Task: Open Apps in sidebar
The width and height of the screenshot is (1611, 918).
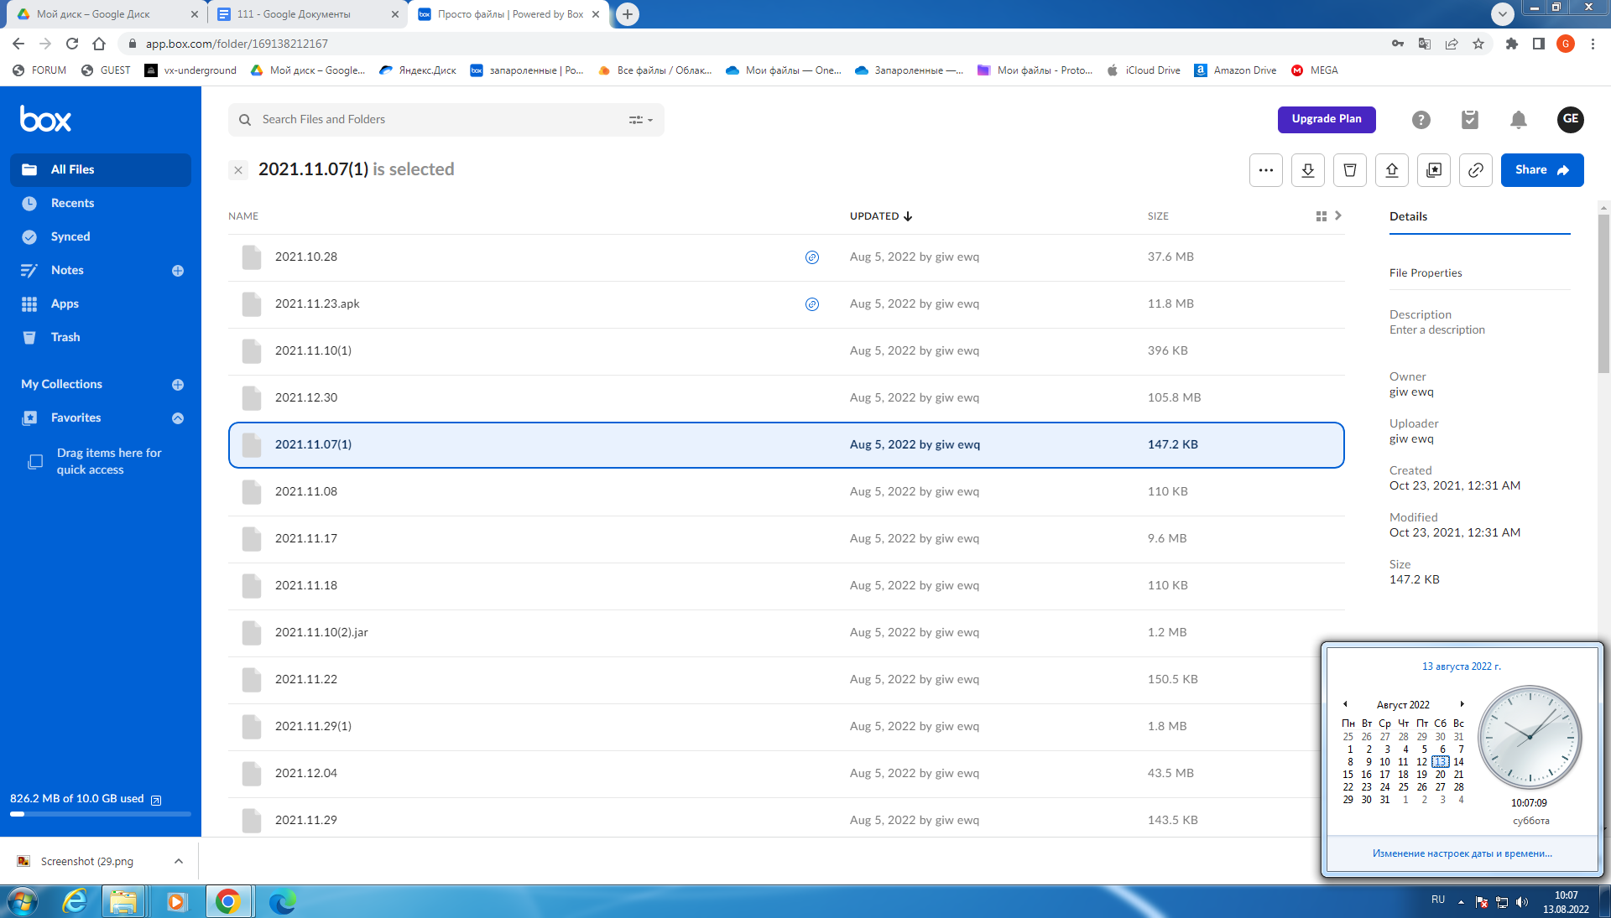Action: 101,303
